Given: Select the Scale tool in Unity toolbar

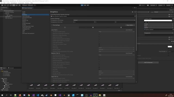Looking at the screenshot, I should 11,5.
